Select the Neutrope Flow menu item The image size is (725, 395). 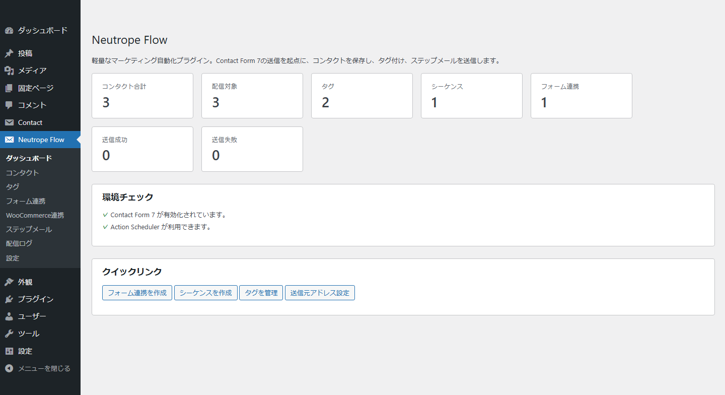[40, 140]
